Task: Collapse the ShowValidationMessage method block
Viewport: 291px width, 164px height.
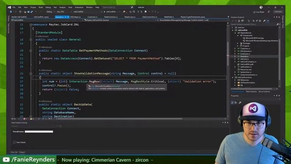Action: (31, 74)
